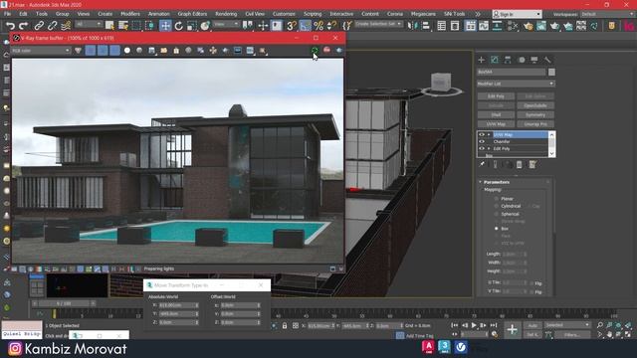
Task: Click the OpenSubdiv modifier button
Action: tap(535, 105)
